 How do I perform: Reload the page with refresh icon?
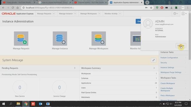click(13, 8)
